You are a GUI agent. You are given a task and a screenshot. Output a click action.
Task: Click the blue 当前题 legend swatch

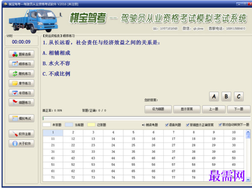pyautogui.click(x=69, y=125)
